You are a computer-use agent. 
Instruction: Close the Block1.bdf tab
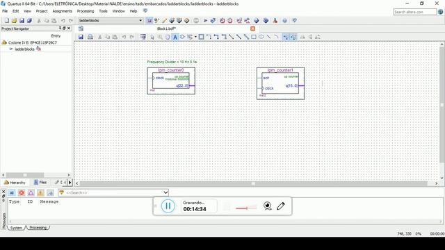(x=252, y=28)
